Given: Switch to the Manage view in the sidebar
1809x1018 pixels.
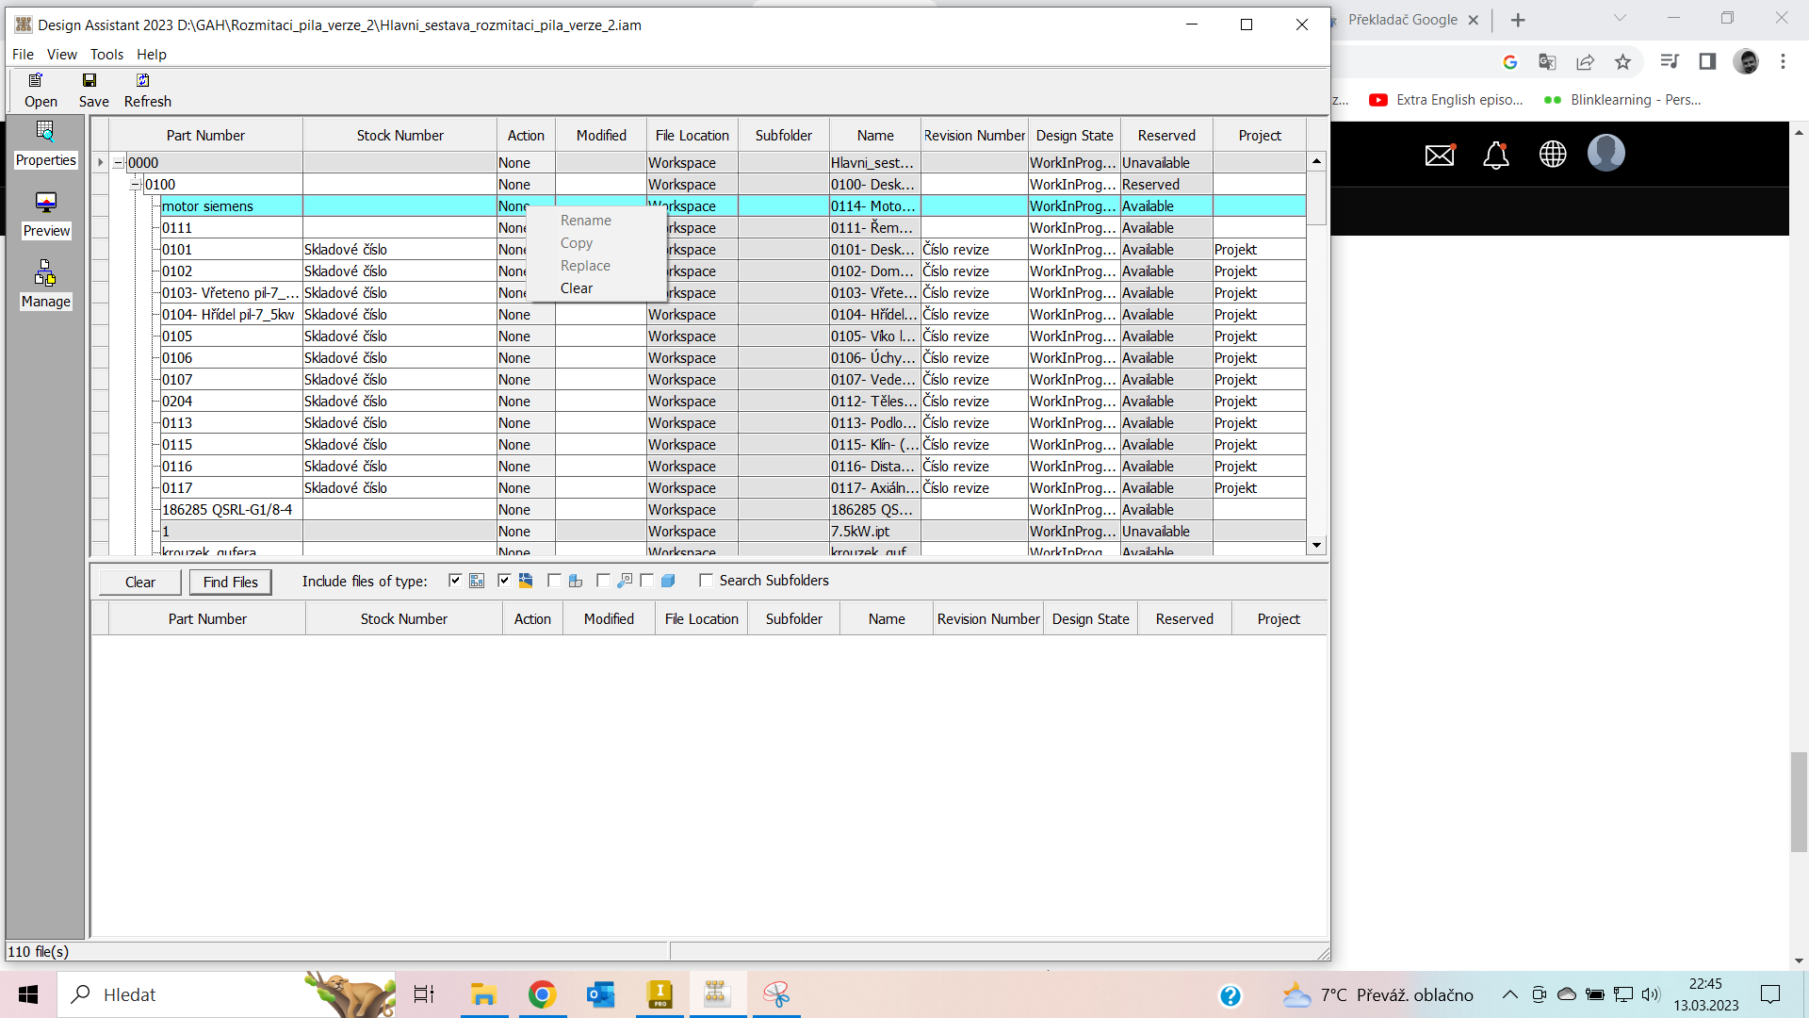Looking at the screenshot, I should tap(45, 286).
